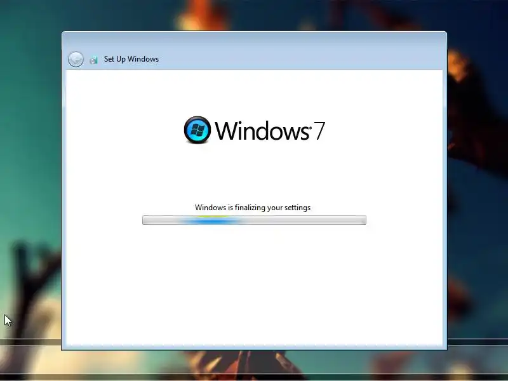
Task: Click the 'Windows 7' wordmark text
Action: pos(270,131)
